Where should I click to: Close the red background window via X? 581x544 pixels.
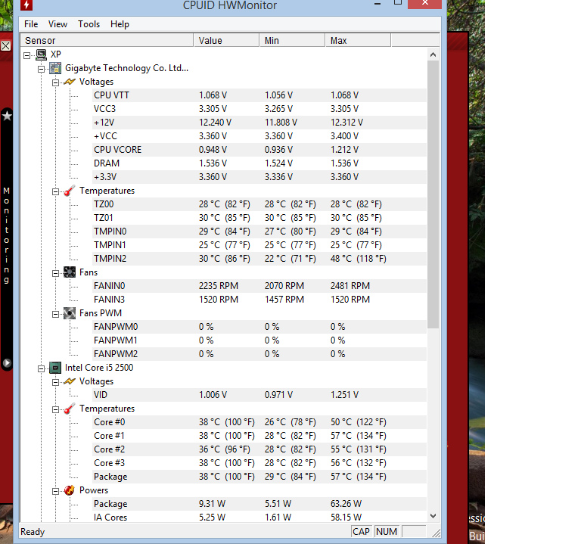pyautogui.click(x=5, y=46)
